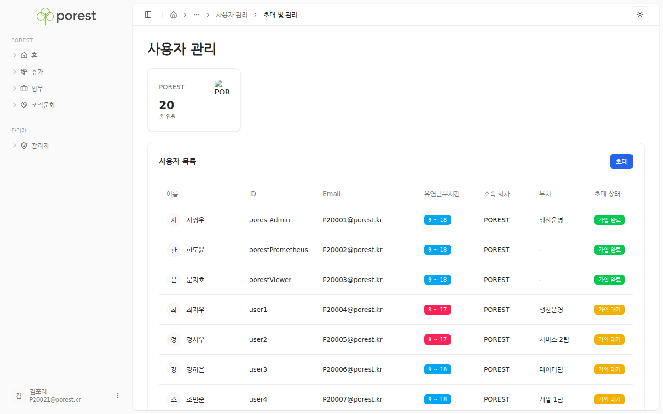Click the POREST company logo image
The height and width of the screenshot is (414, 663).
tap(222, 87)
